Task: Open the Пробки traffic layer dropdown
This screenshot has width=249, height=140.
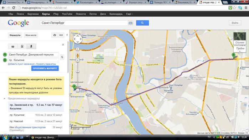Action: pos(240,49)
